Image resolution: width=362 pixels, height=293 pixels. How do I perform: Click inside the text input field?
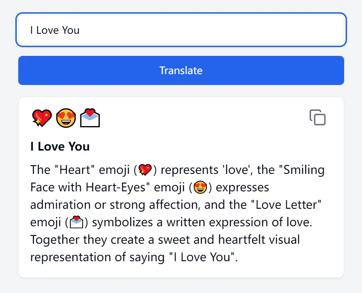[x=181, y=30]
